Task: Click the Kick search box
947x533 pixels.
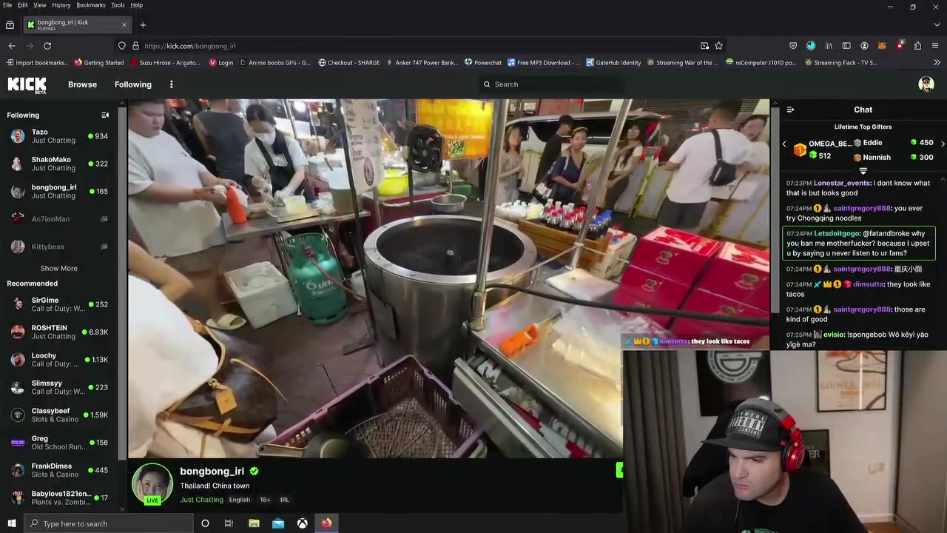Action: [x=551, y=84]
